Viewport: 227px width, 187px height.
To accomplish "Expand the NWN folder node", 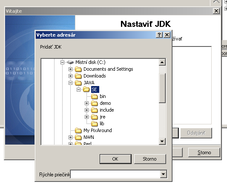I will [x=70, y=137].
